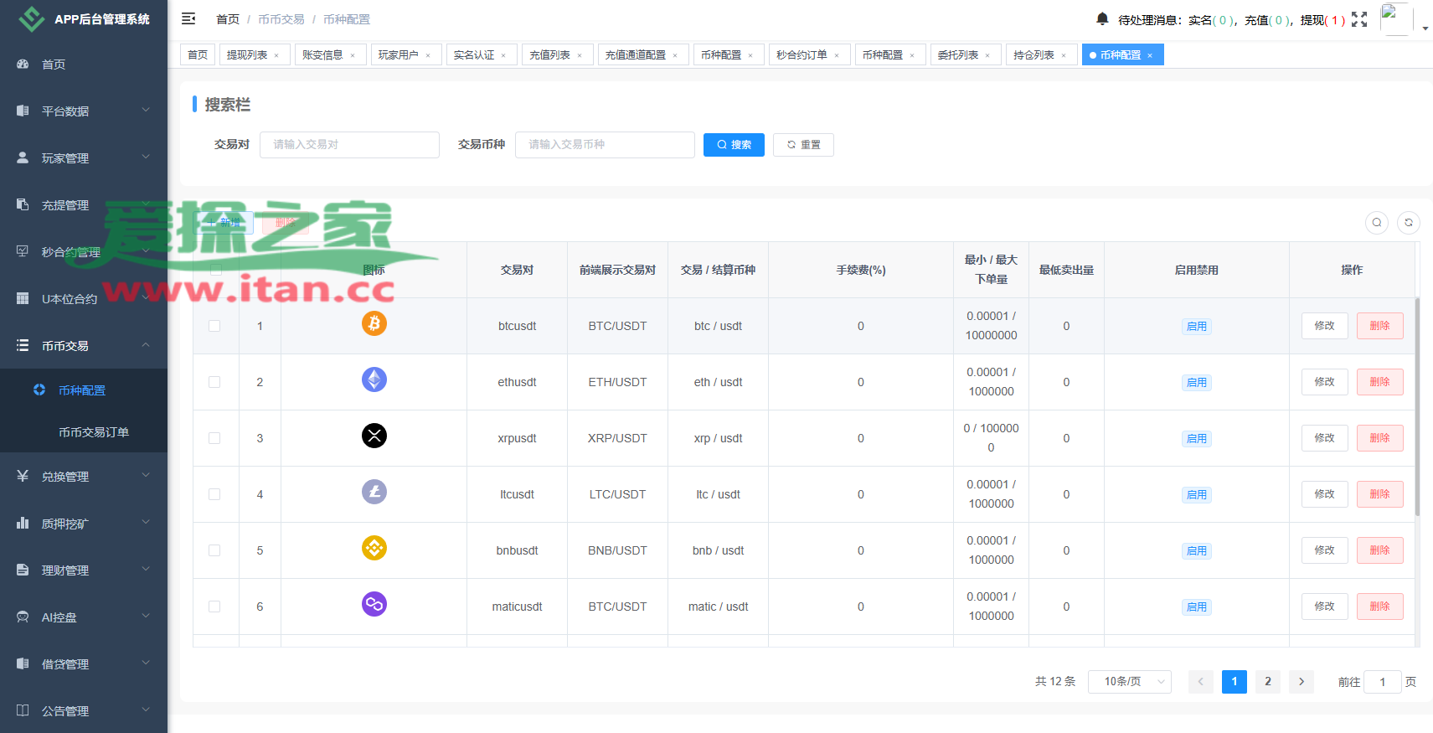The height and width of the screenshot is (733, 1433).
Task: Click the 交易对 search input field
Action: click(349, 145)
